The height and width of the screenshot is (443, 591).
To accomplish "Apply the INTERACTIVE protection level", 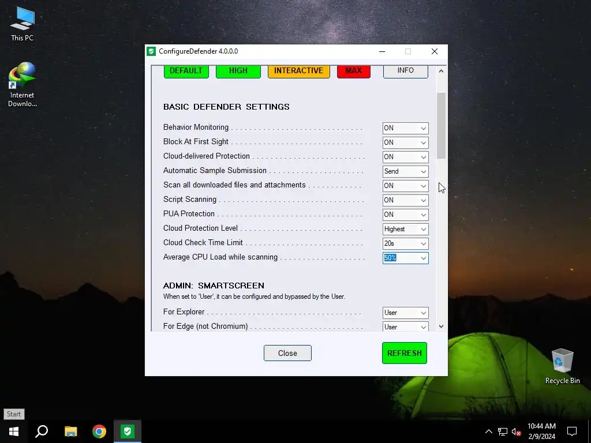I will point(298,71).
